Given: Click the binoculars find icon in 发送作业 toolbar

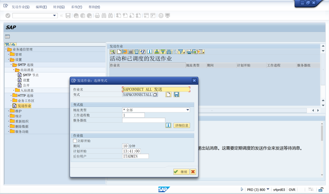Looking at the screenshot, I should [x=169, y=52].
